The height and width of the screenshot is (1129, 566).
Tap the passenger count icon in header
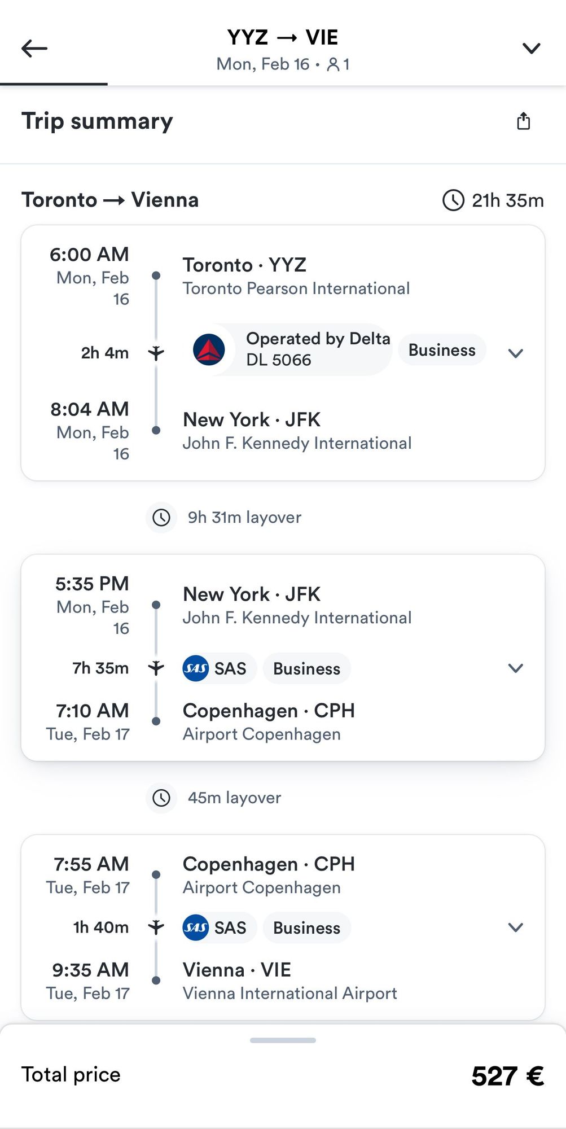334,64
